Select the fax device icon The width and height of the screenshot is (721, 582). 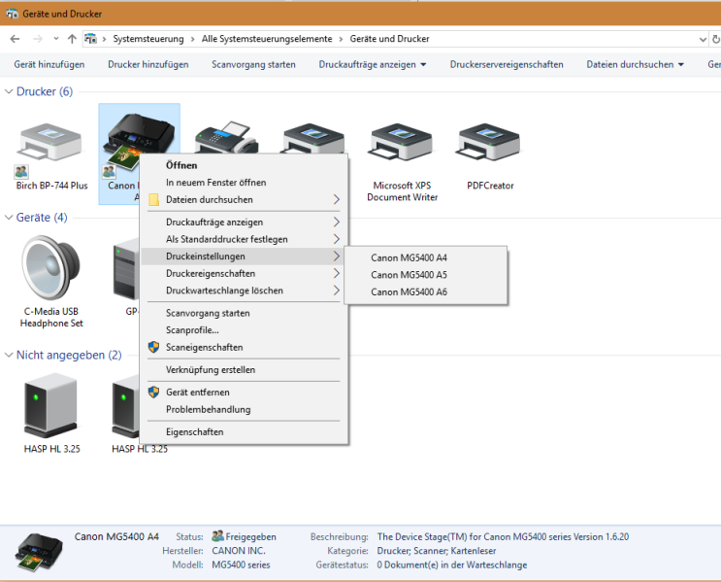(226, 136)
